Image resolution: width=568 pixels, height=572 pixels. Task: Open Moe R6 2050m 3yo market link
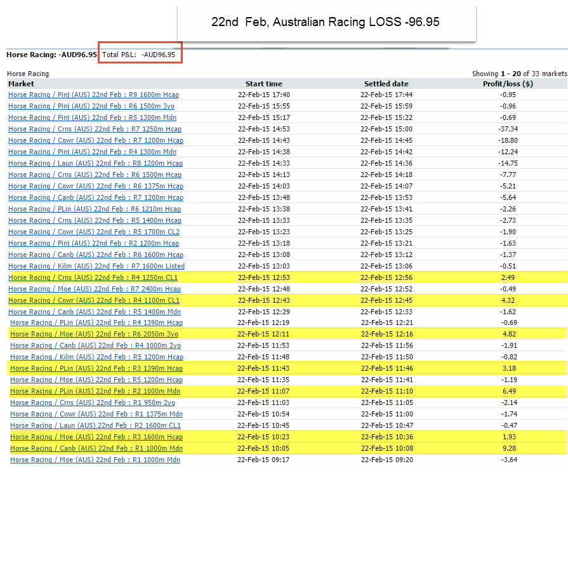click(x=94, y=334)
